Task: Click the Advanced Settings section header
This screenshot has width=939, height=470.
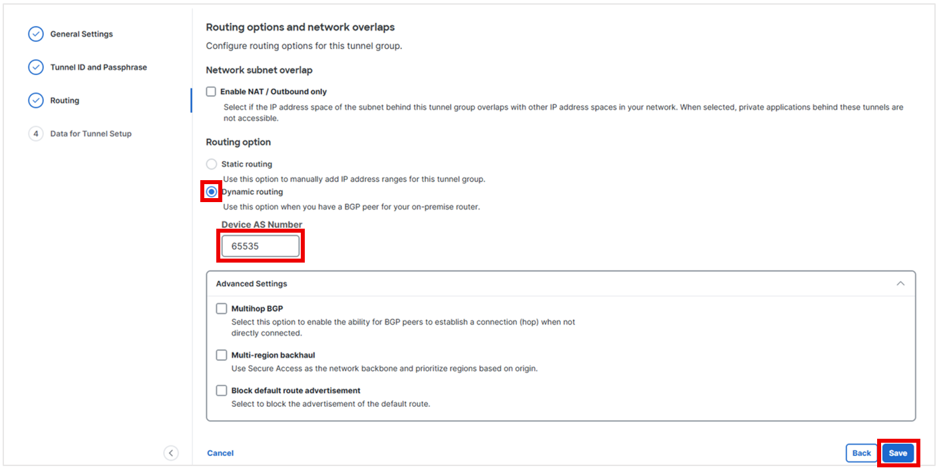Action: click(252, 284)
